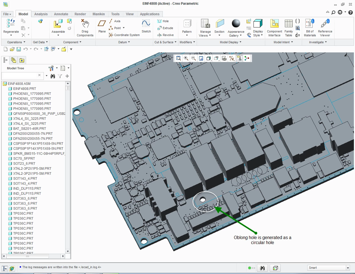This screenshot has width=355, height=274.
Task: Select the Revolve tool
Action: pyautogui.click(x=165, y=35)
